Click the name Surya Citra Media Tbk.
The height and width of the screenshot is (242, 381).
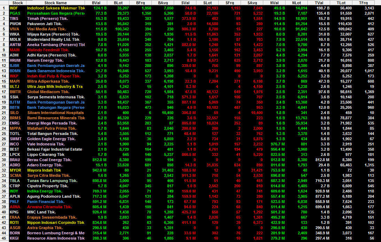(x=49, y=175)
